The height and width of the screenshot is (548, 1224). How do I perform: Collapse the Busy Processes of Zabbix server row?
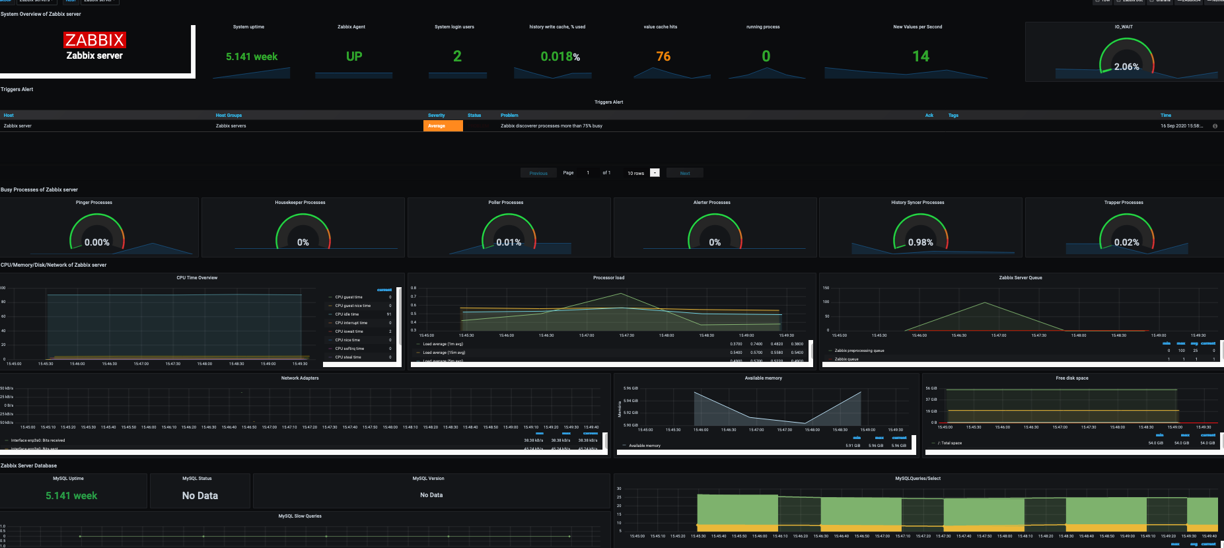click(39, 189)
